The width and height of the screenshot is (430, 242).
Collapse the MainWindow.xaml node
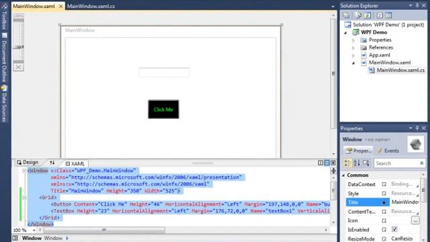pos(353,63)
